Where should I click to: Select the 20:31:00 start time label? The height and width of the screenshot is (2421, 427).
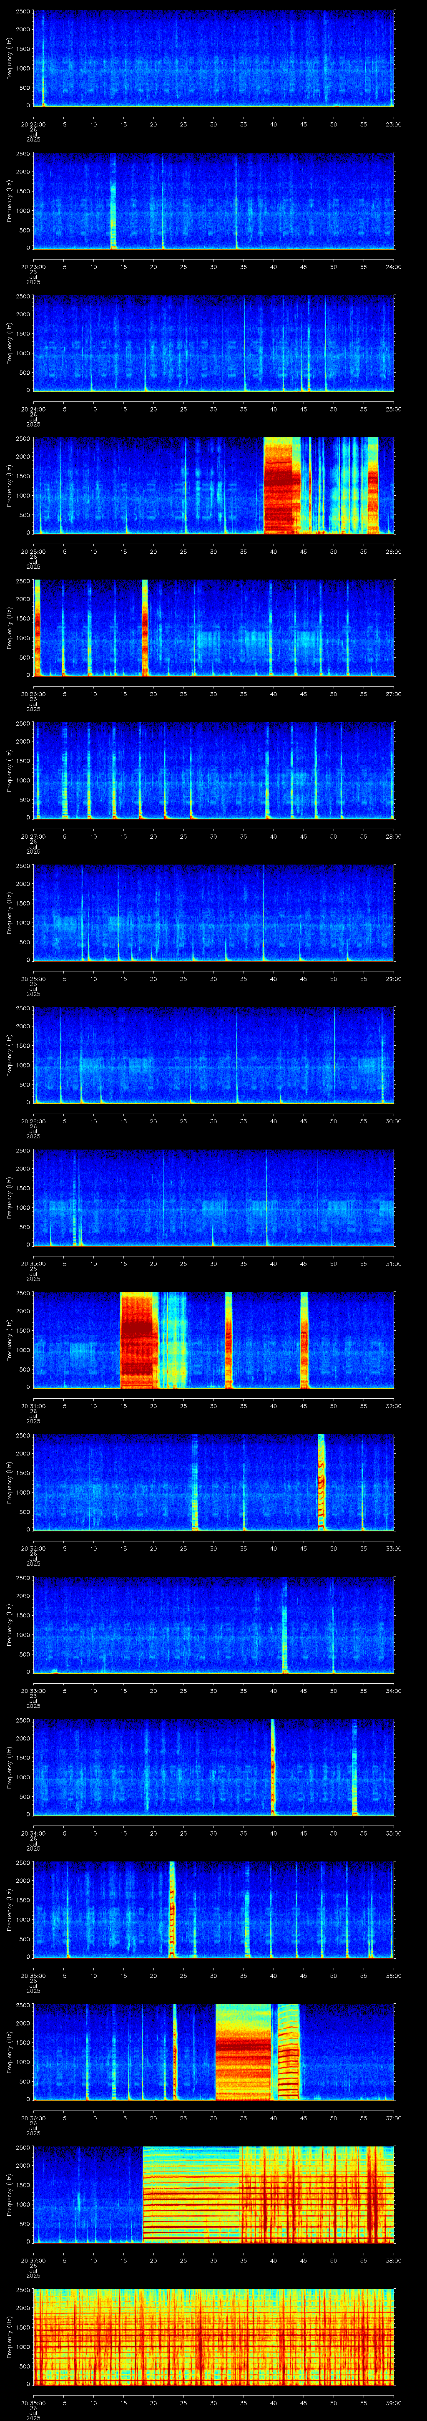(x=33, y=1405)
